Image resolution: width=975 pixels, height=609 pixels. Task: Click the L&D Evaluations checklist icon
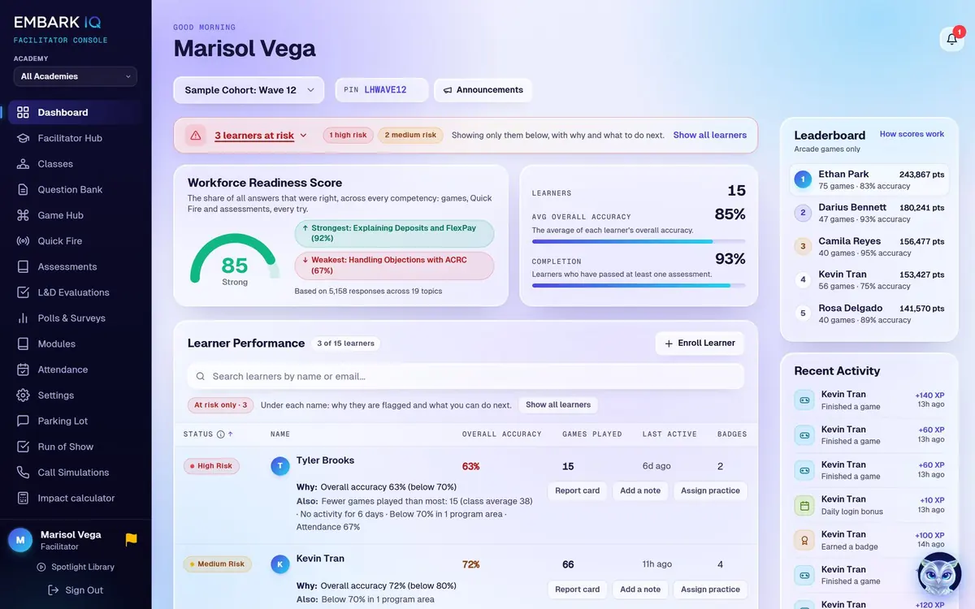(x=23, y=292)
